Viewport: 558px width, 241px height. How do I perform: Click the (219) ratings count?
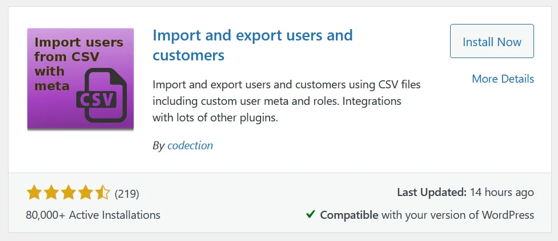[x=127, y=193]
